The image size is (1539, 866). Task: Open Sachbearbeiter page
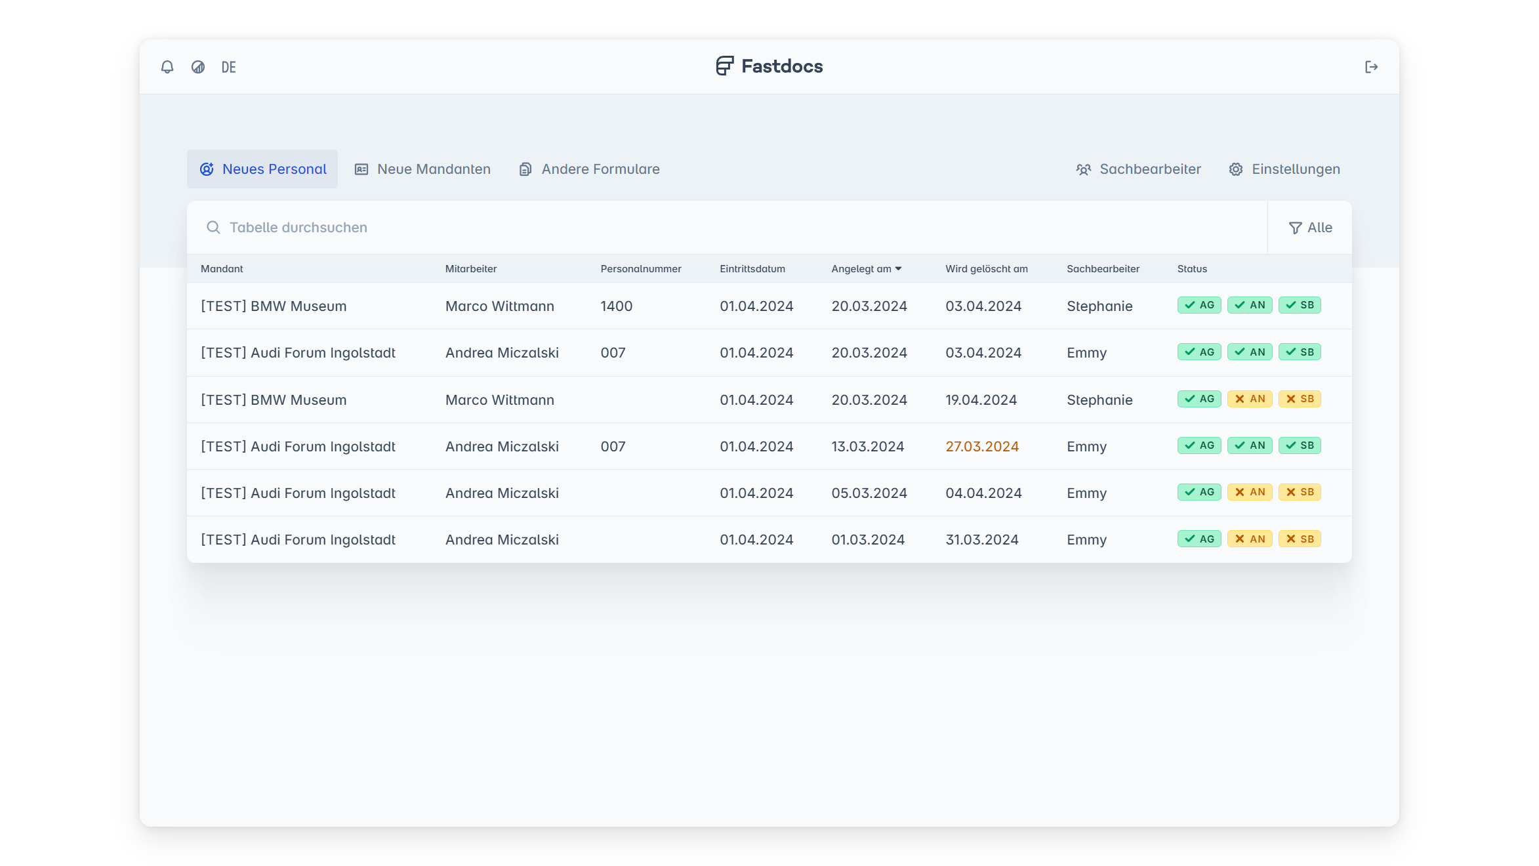point(1138,169)
